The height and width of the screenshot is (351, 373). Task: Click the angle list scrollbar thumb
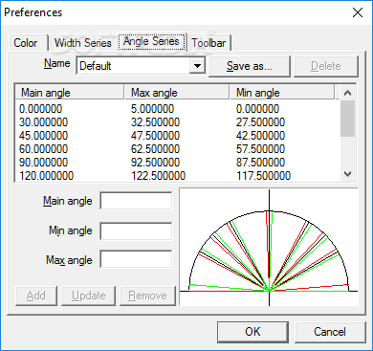tap(347, 119)
